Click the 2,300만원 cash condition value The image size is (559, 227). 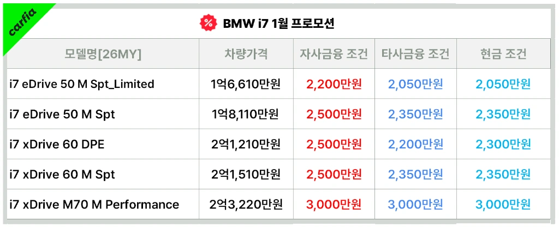pyautogui.click(x=503, y=144)
